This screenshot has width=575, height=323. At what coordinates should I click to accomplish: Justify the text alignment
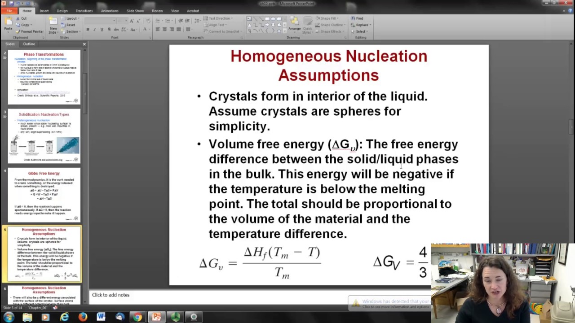179,29
